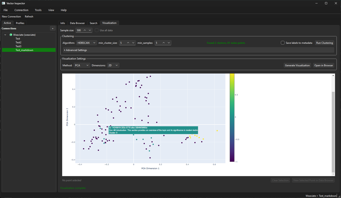Open the View menu
341x198 pixels.
[x=51, y=10]
